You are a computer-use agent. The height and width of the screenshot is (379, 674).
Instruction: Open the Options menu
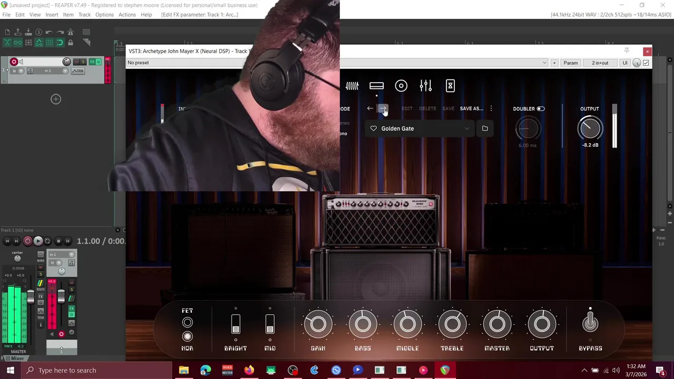104,15
